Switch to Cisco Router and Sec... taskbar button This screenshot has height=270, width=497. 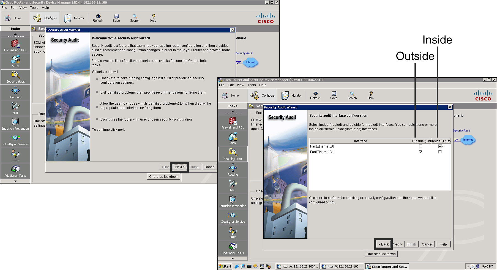387,266
